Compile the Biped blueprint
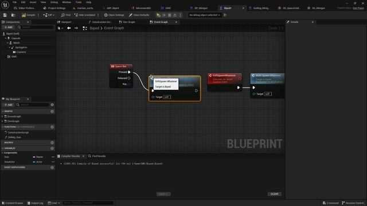Image resolution: width=367 pixels, height=206 pixels. click(28, 15)
